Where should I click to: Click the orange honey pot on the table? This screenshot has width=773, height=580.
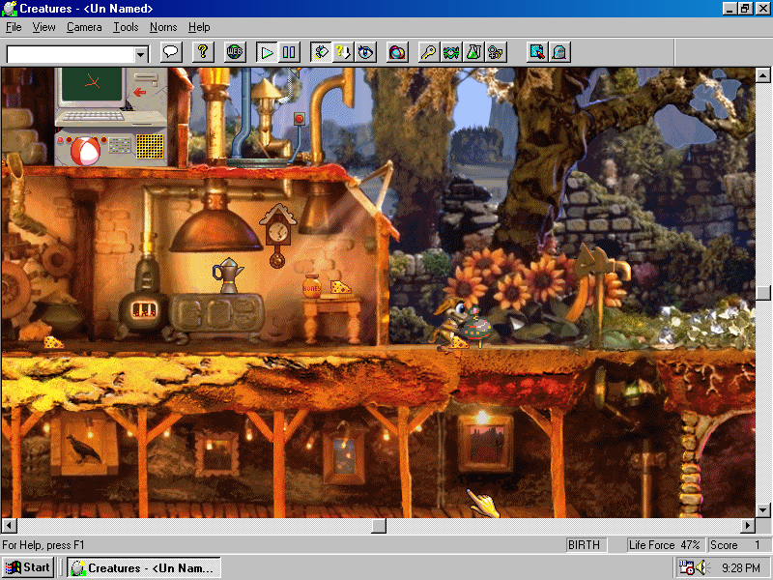click(311, 286)
